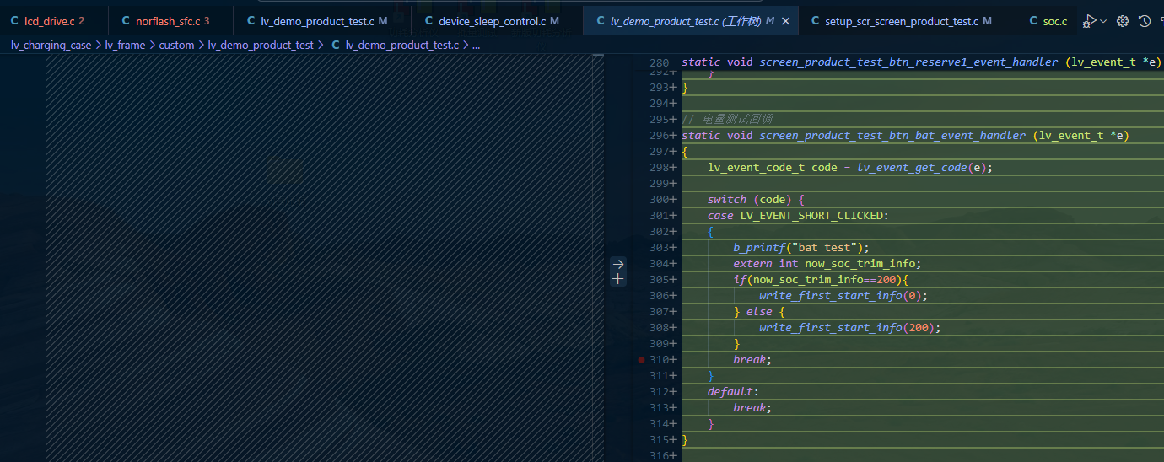Click the Run and Debug play icon

click(x=1090, y=21)
